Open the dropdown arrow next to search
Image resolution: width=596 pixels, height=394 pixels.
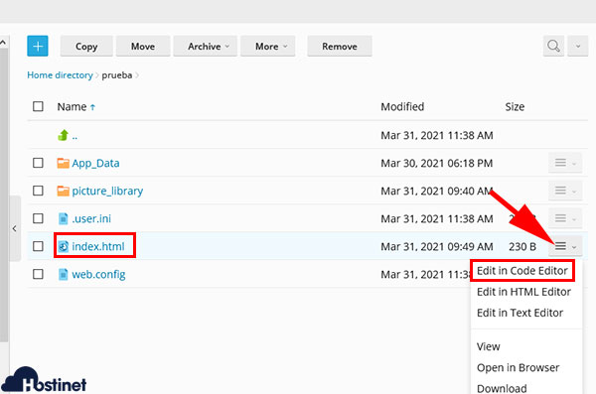pyautogui.click(x=578, y=47)
